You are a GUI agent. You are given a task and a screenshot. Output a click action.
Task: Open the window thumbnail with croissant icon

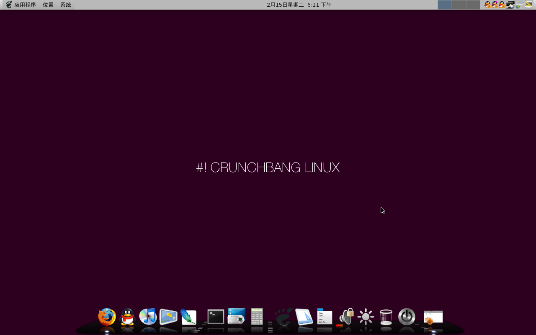433,318
